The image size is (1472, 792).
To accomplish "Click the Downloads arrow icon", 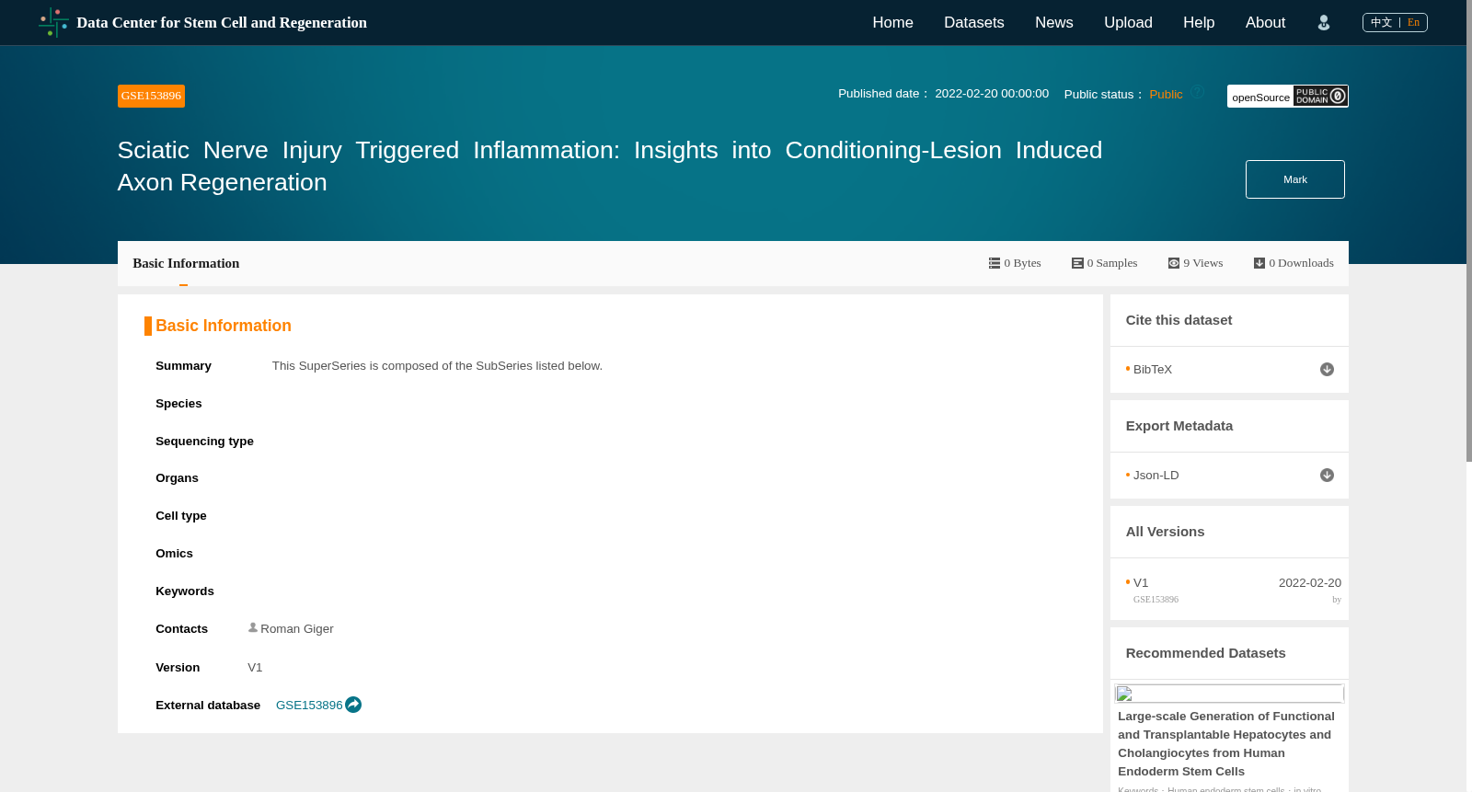I will tap(1259, 263).
